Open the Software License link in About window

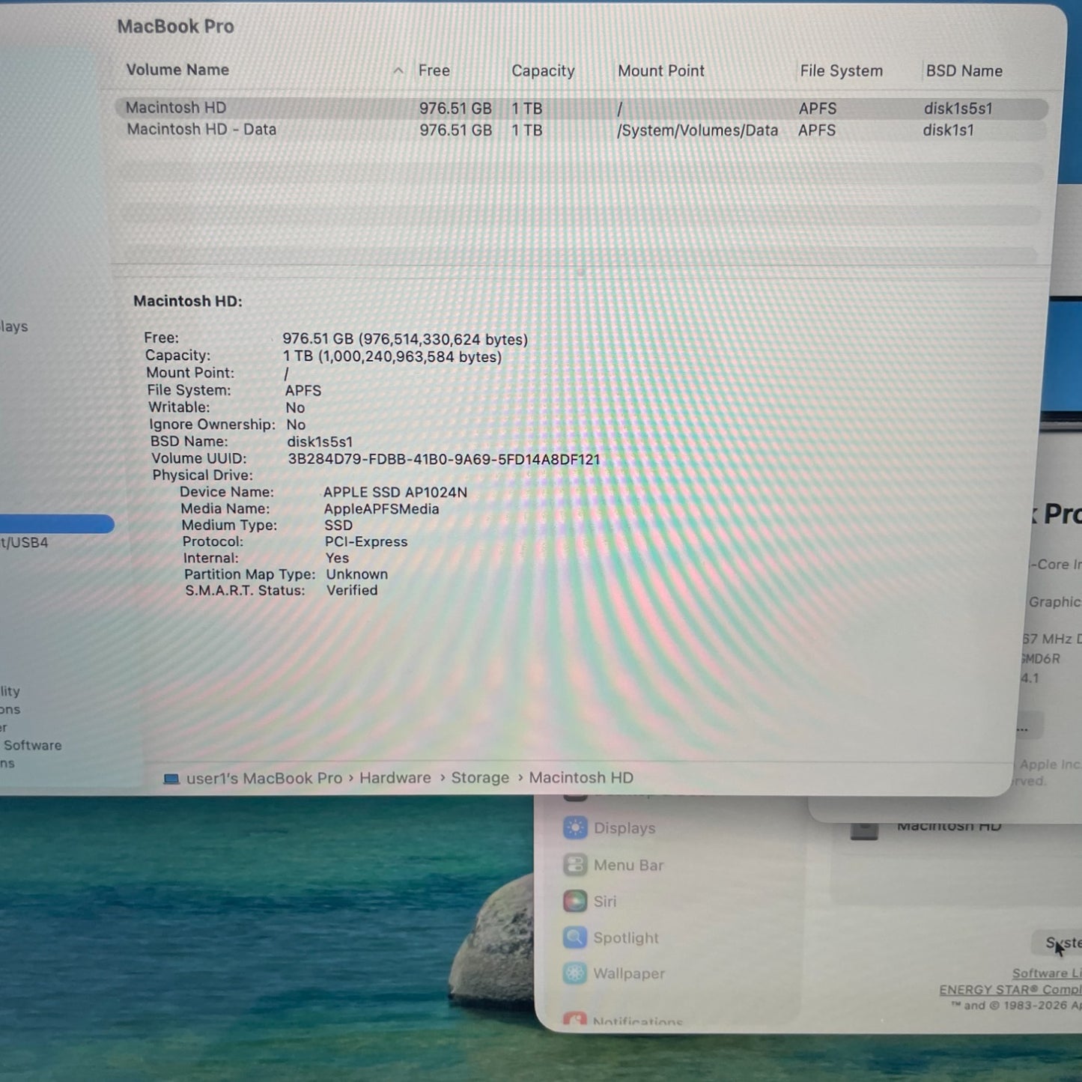(1047, 973)
